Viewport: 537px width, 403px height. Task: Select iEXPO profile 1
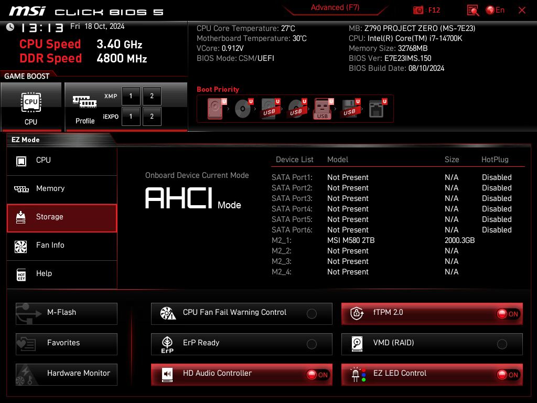131,116
